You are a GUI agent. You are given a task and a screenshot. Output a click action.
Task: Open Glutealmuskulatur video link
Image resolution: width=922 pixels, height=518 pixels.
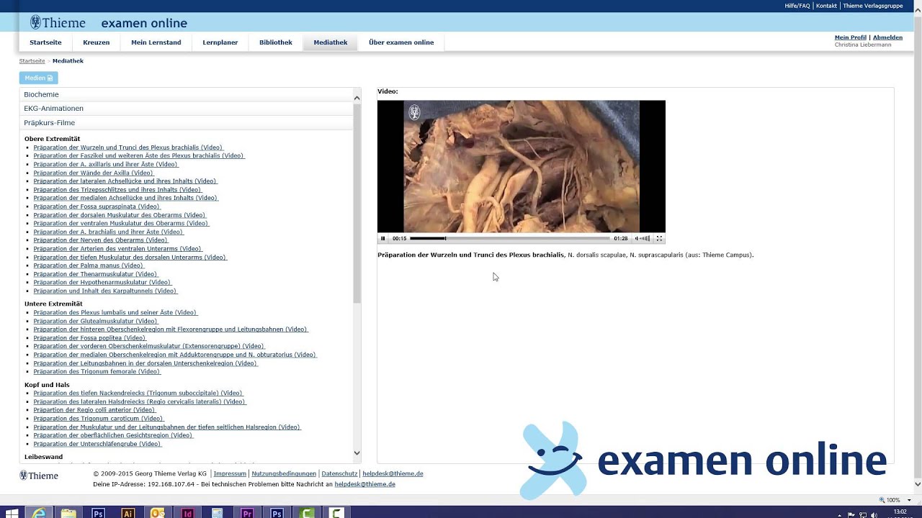click(x=96, y=322)
